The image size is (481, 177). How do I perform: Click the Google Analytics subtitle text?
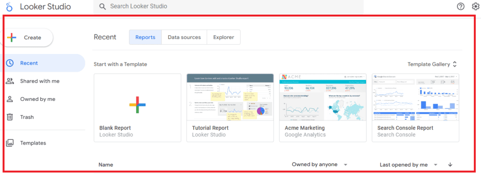(305, 135)
